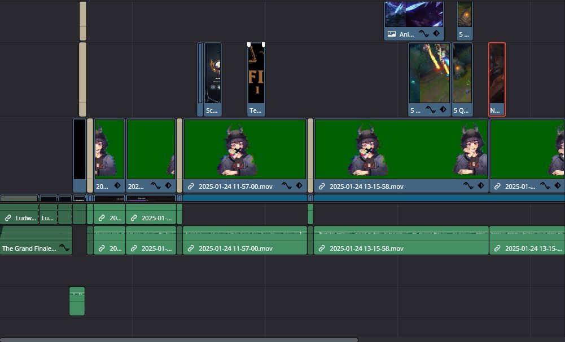Open curve editor icon on Ani... clip
Screen dimensions: 565x342
(x=424, y=34)
